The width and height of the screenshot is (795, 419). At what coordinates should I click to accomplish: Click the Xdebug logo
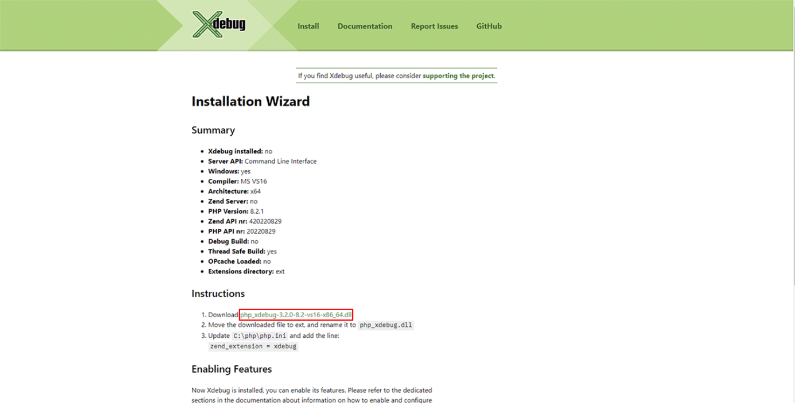click(219, 25)
